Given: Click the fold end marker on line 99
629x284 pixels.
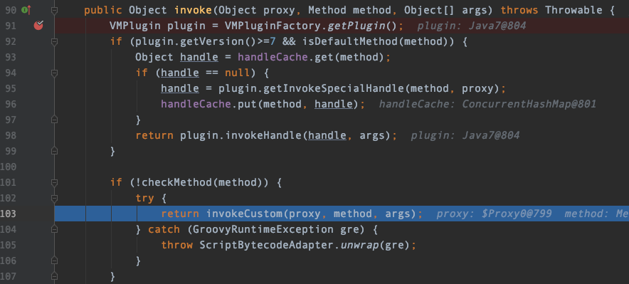Looking at the screenshot, I should click(x=55, y=151).
